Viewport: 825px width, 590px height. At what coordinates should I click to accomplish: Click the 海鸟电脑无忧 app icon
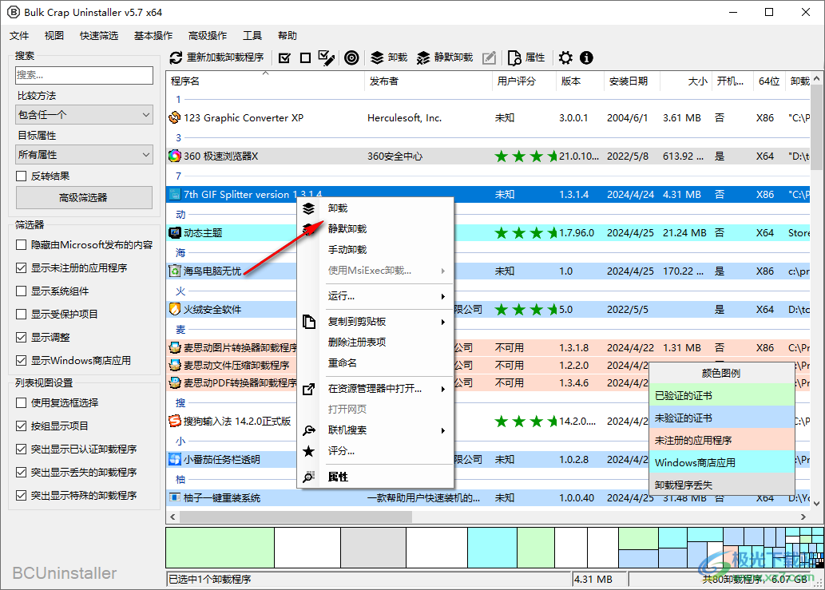(x=175, y=271)
